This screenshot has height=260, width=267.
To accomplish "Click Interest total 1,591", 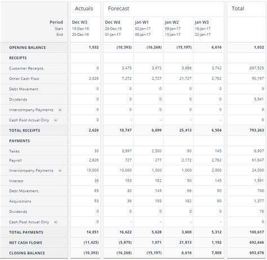I will (259, 181).
